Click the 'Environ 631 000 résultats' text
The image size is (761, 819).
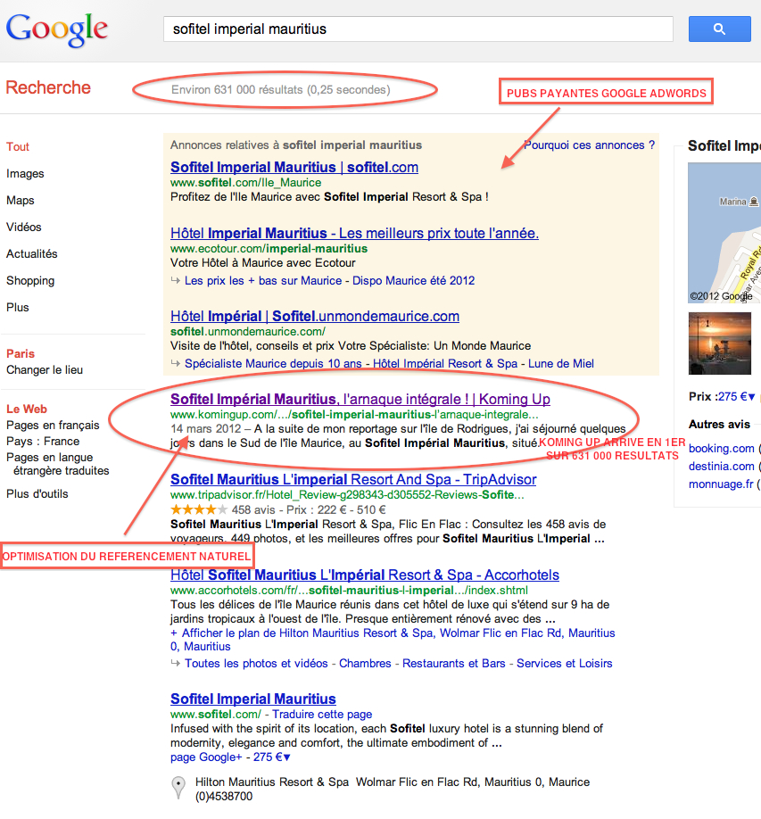coord(281,90)
